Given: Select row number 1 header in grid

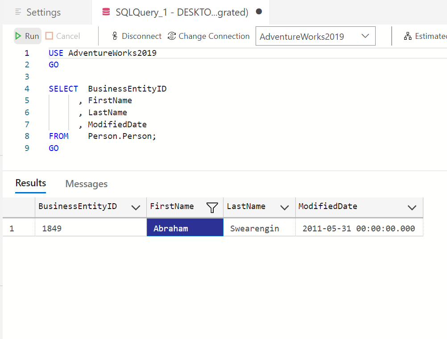Looking at the screenshot, I should (x=12, y=228).
